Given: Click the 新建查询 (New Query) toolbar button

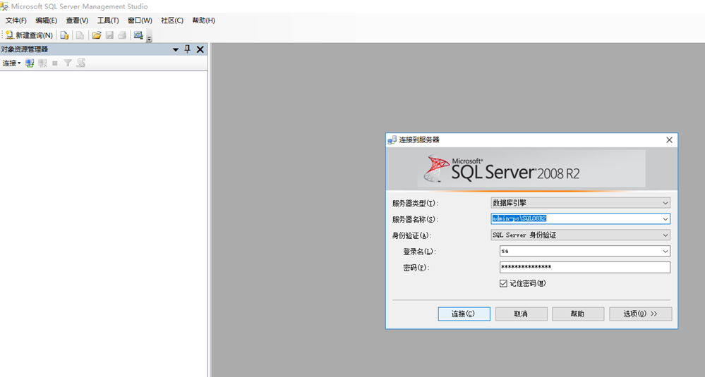Looking at the screenshot, I should [29, 35].
